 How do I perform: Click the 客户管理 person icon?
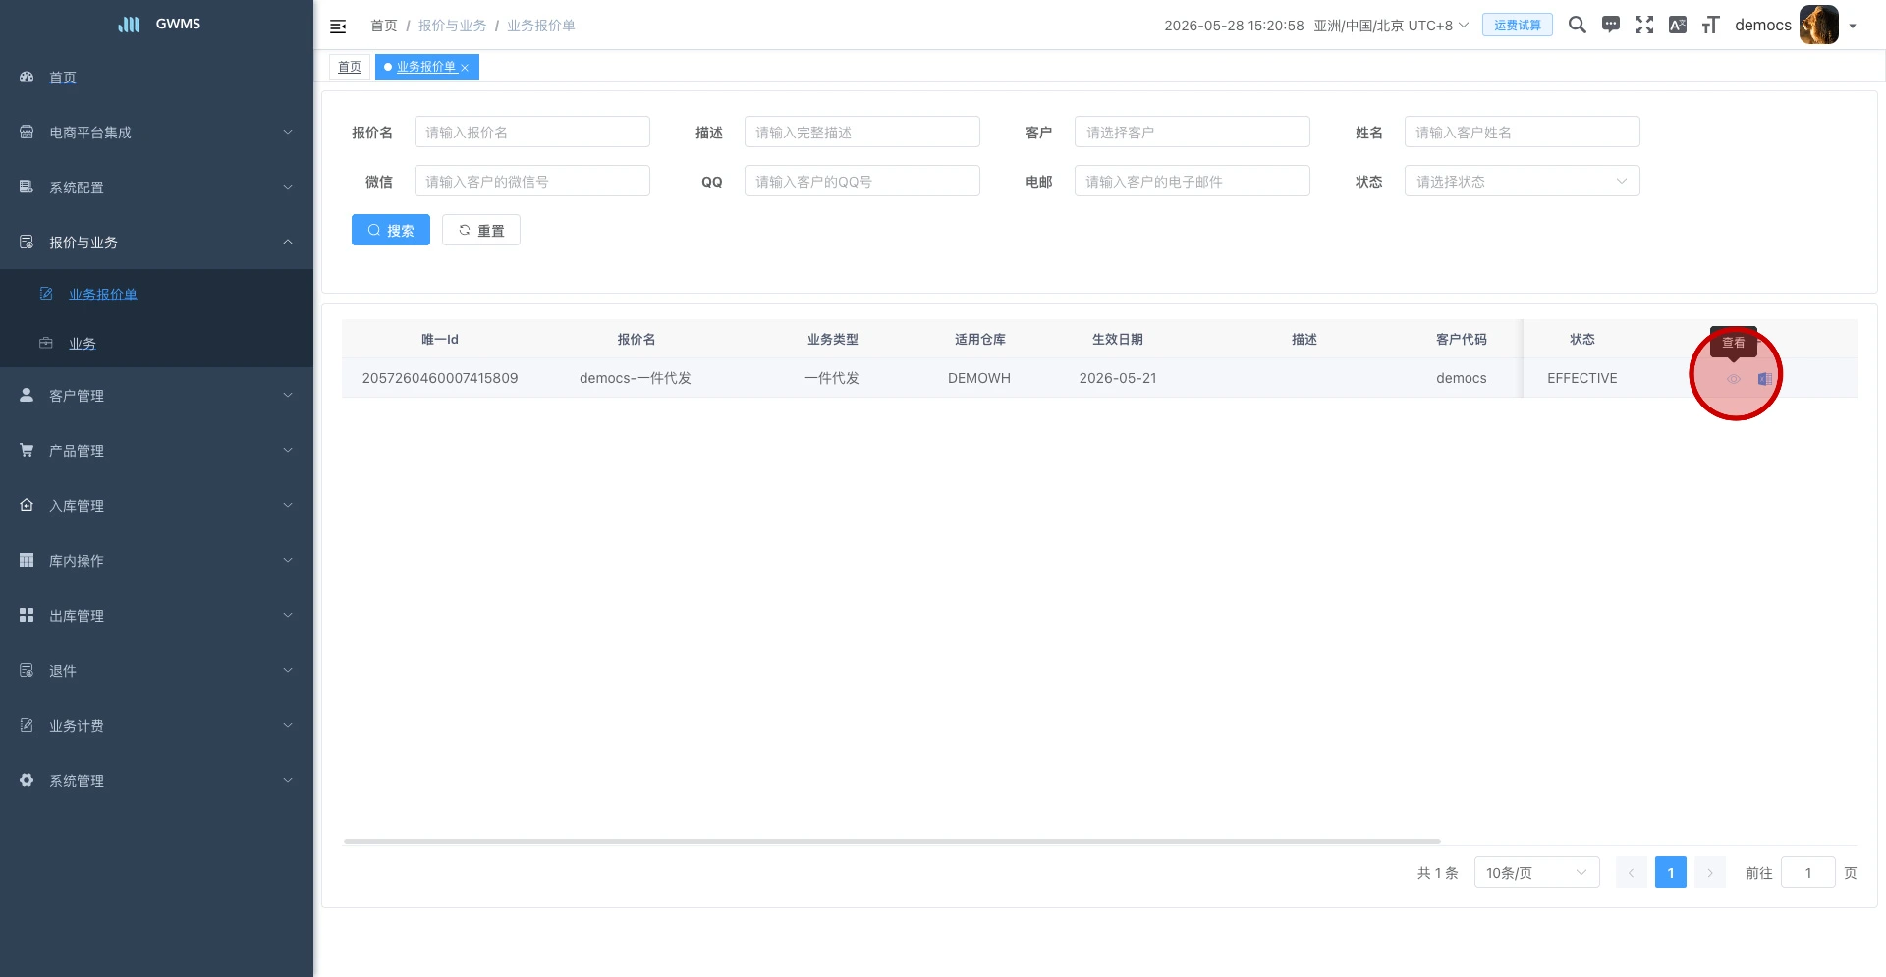point(27,395)
